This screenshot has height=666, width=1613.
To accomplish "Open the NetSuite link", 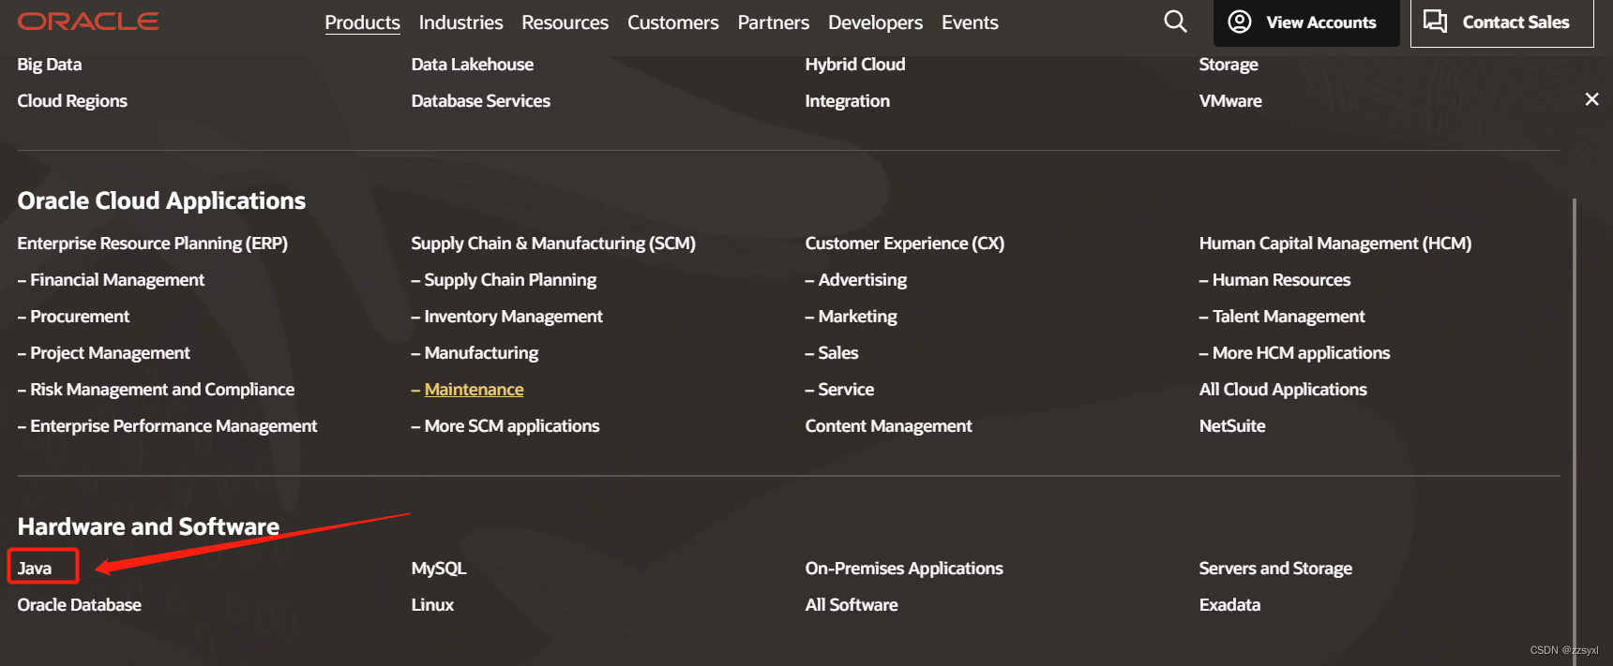I will tap(1232, 426).
